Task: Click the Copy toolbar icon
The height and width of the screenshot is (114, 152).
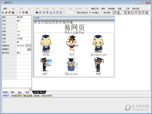Action: click(x=23, y=12)
